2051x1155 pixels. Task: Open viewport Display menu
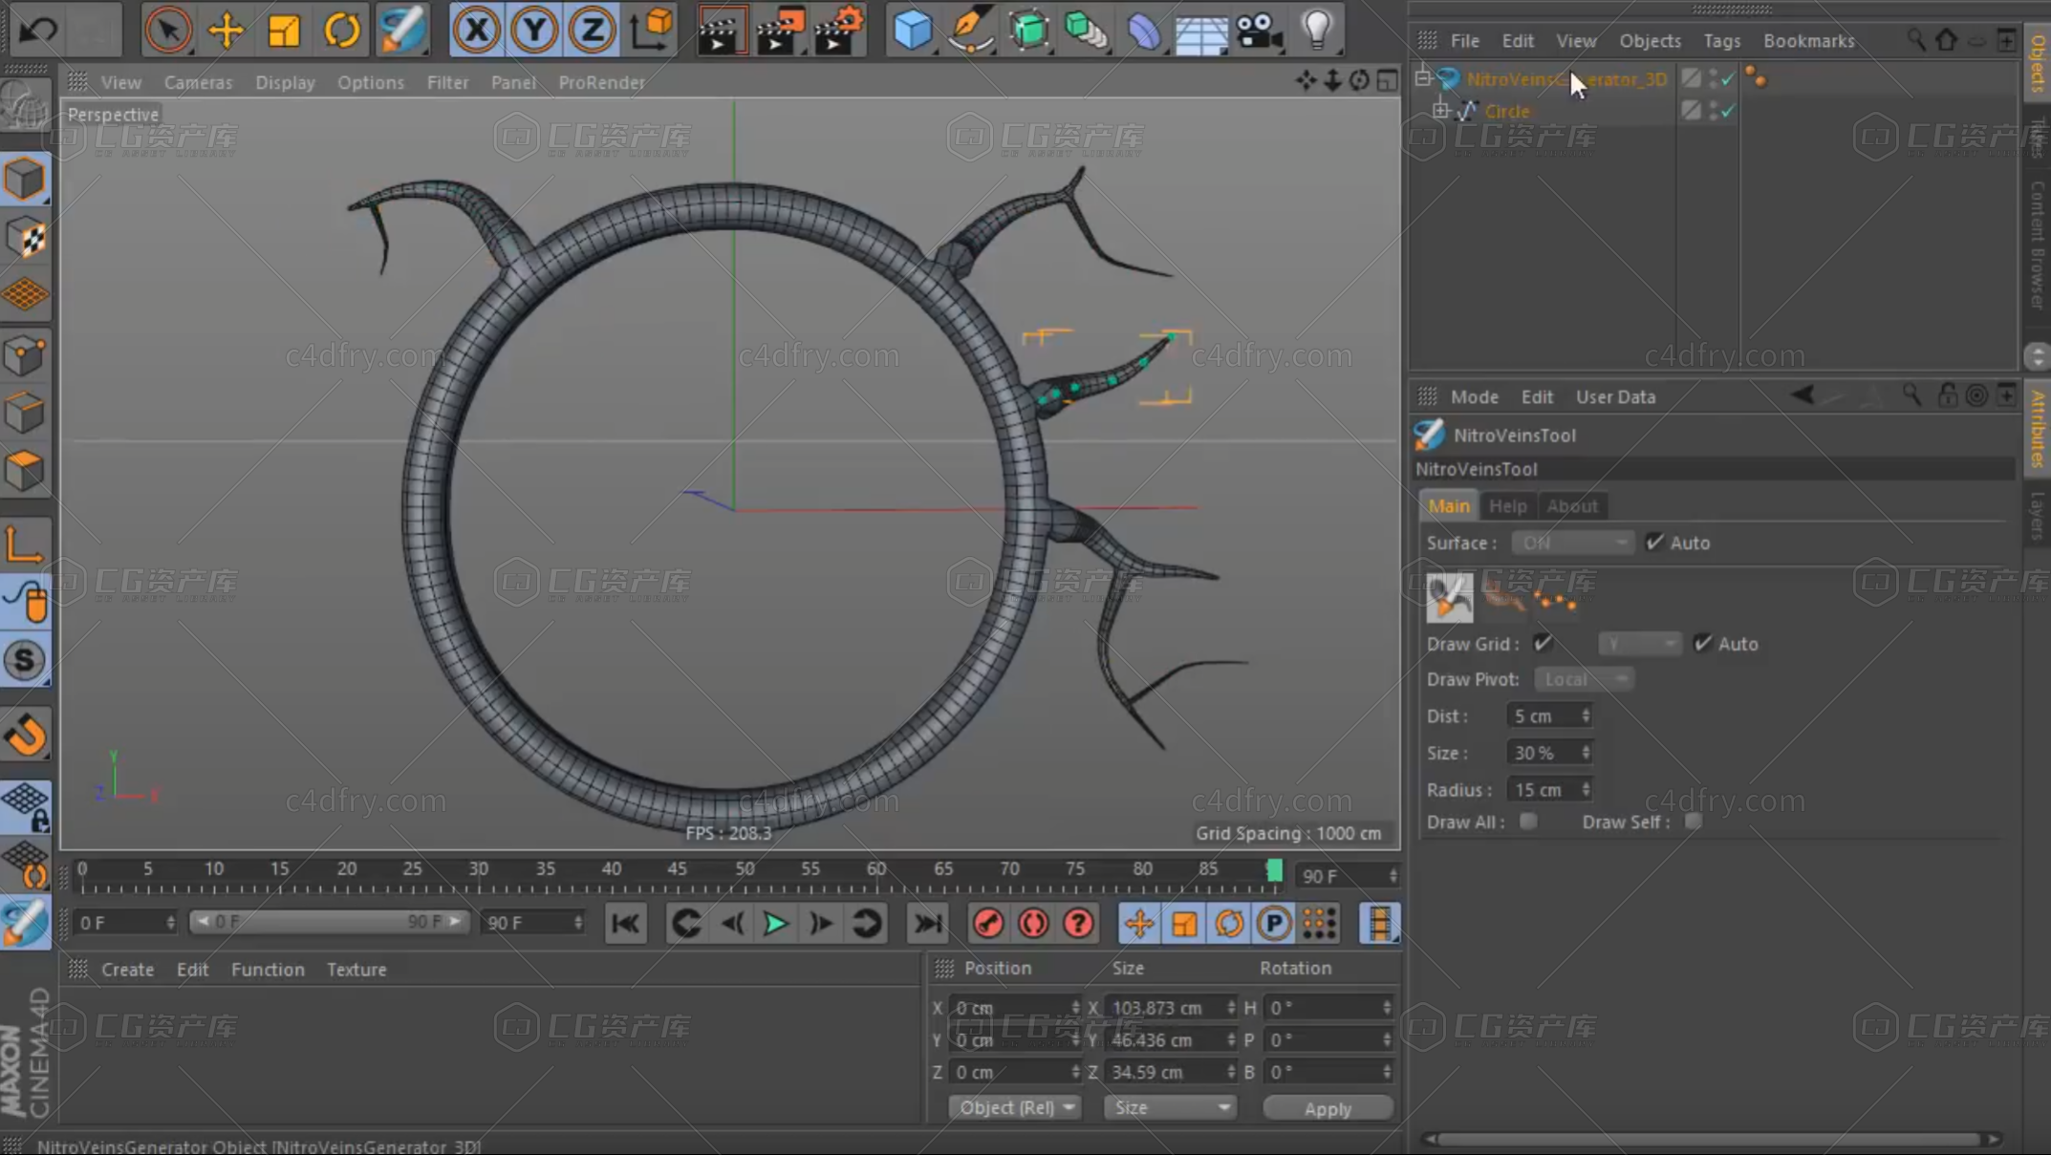point(285,82)
